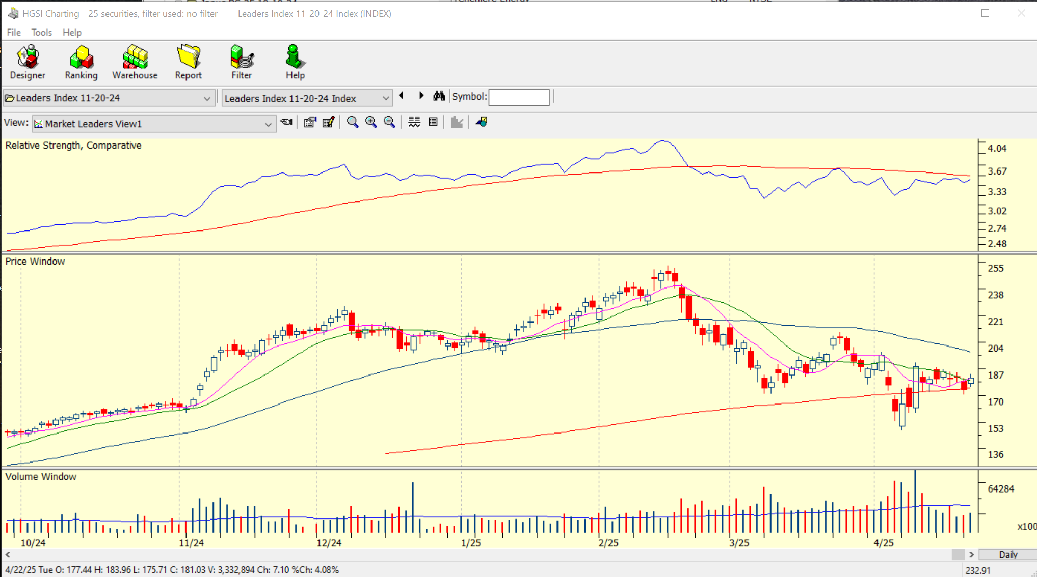
Task: Click the View: label
Action: (16, 123)
